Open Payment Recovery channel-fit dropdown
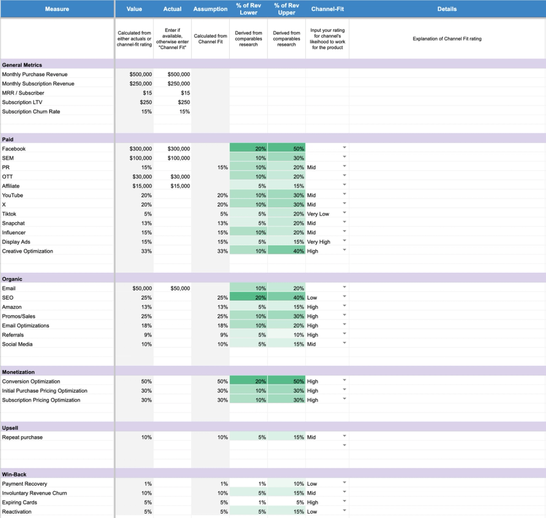This screenshot has height=518, width=546. coord(344,482)
